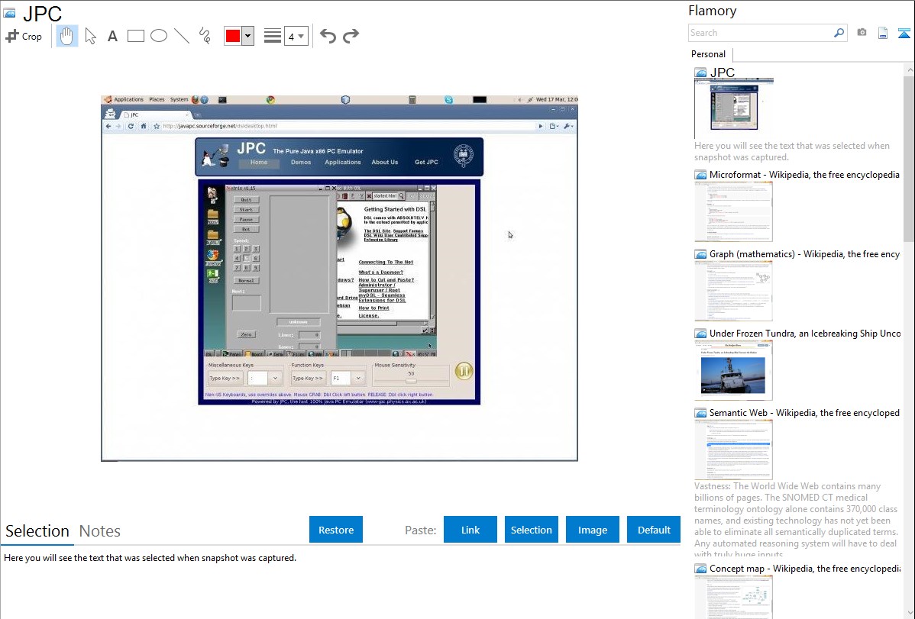Image resolution: width=915 pixels, height=619 pixels.
Task: Click the JPC window icon beside the title
Action: (9, 13)
